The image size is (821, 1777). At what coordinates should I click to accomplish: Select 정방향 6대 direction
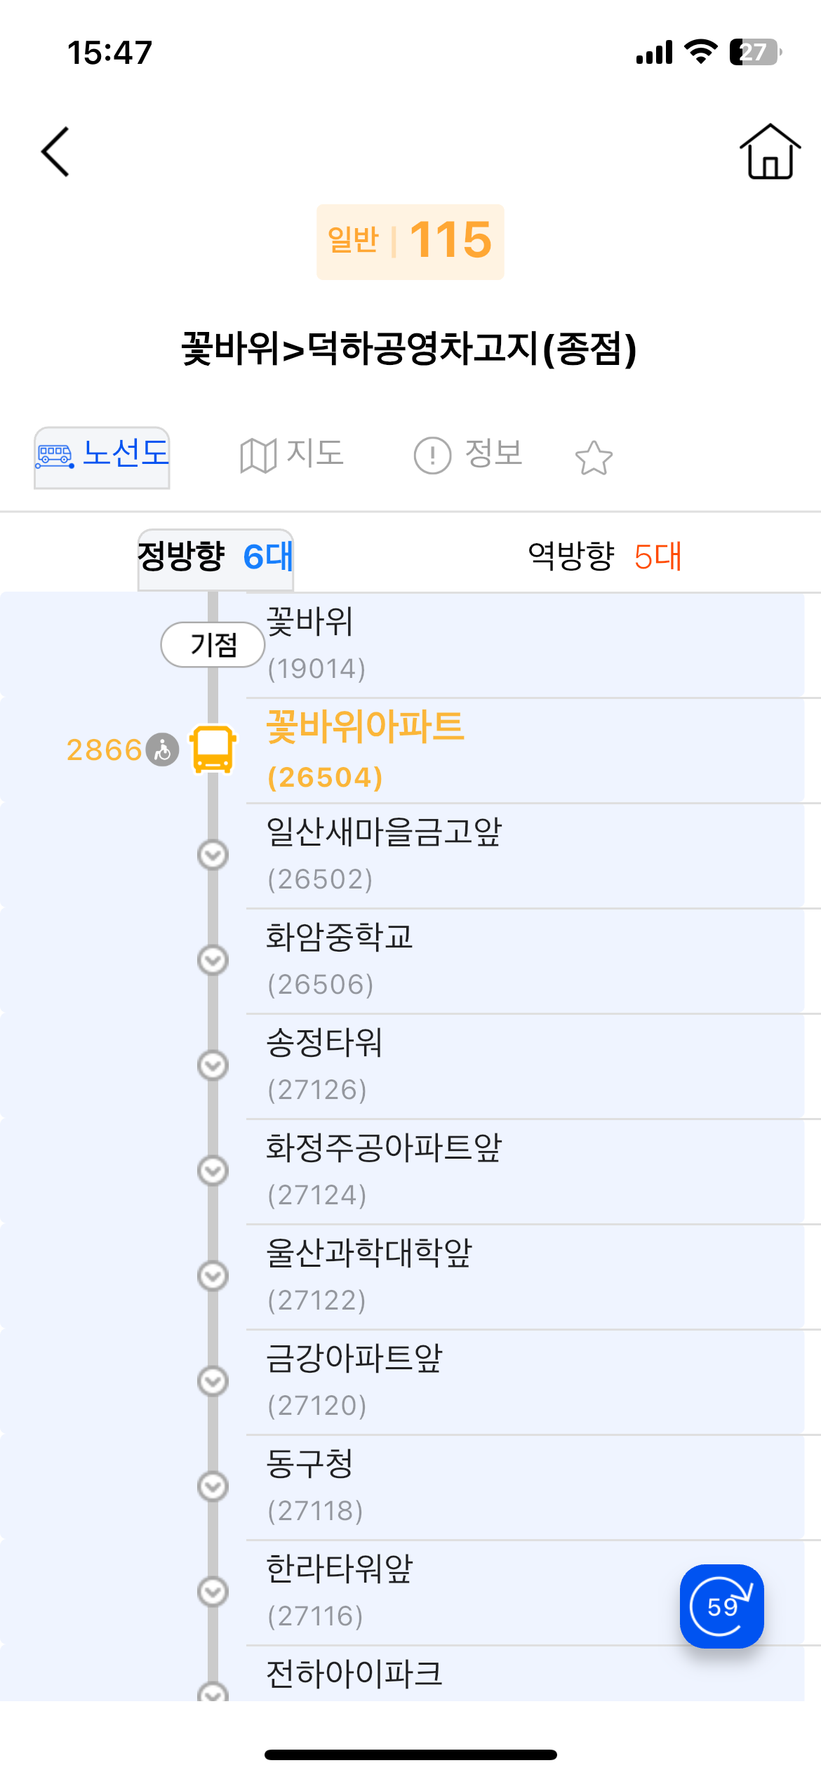[x=215, y=557]
